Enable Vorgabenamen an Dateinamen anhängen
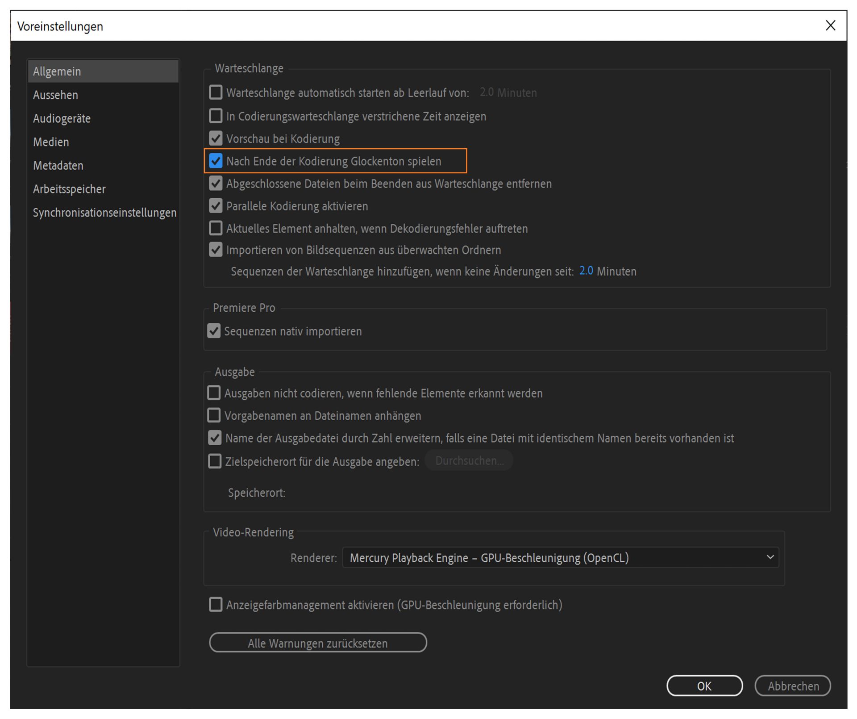 point(214,415)
